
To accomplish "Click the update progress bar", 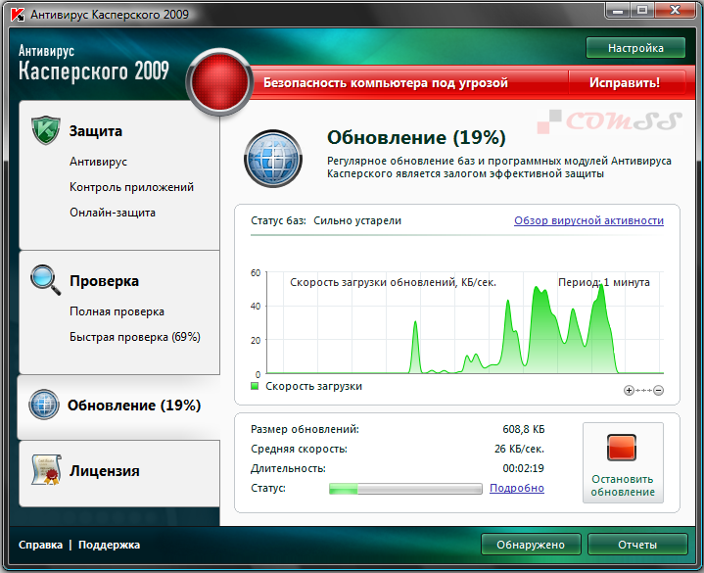I will 405,489.
